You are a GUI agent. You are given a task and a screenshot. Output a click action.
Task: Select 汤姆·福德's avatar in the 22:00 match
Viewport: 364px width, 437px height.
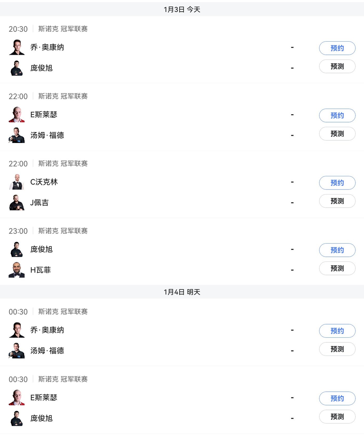[17, 135]
